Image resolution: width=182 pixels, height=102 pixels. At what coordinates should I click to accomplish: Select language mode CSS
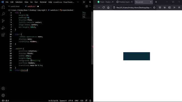(x=82, y=101)
